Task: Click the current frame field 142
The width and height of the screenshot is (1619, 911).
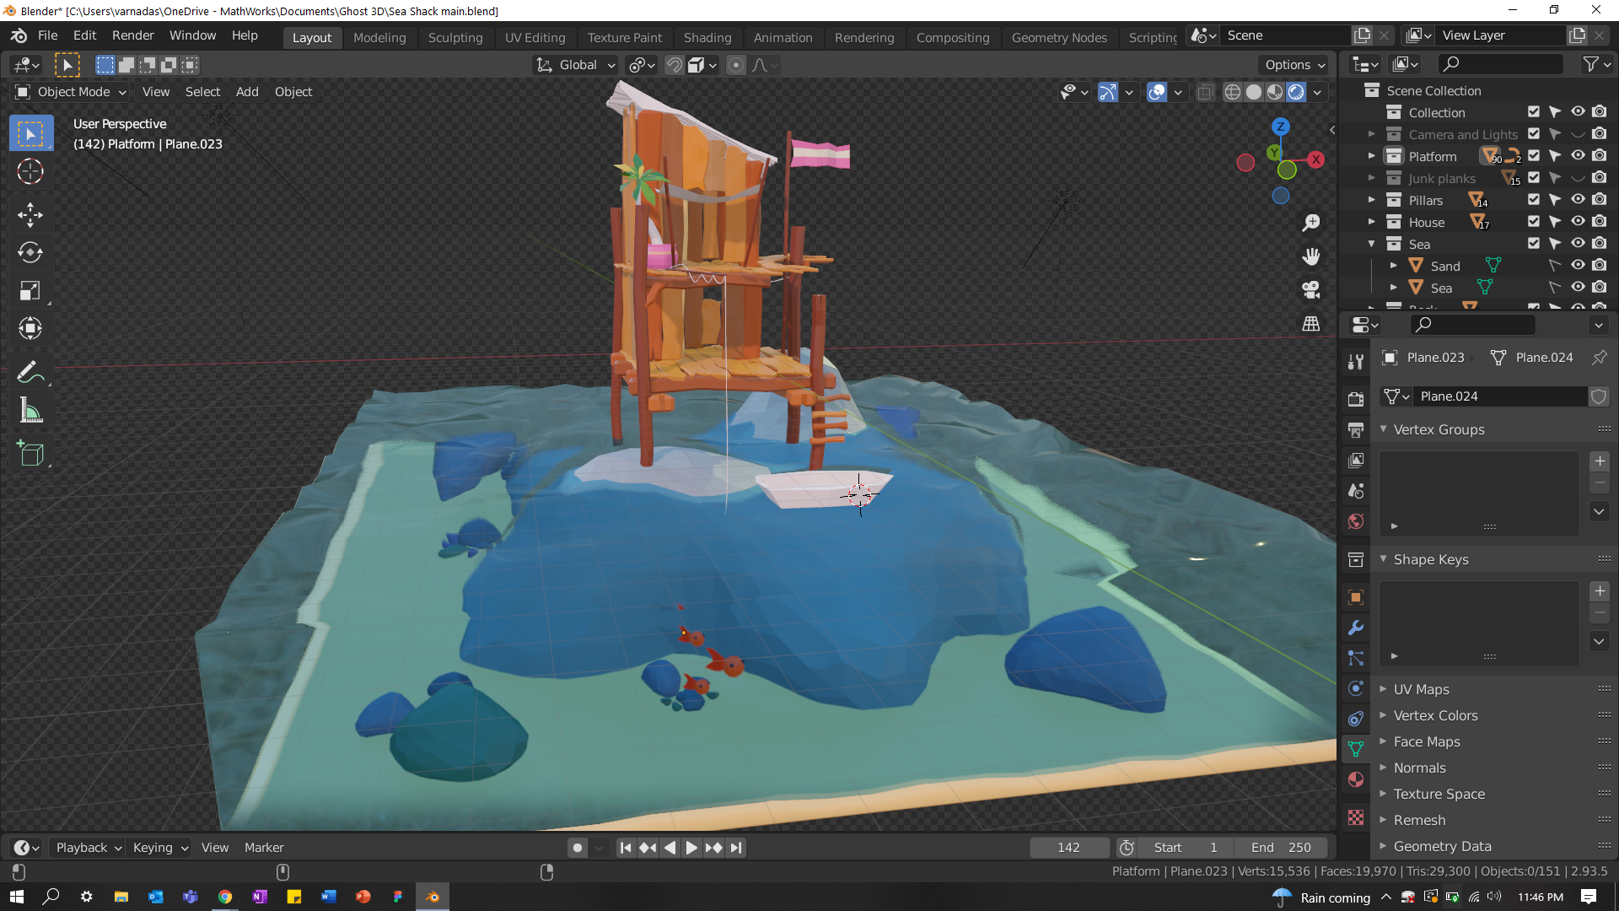Action: [x=1068, y=848]
